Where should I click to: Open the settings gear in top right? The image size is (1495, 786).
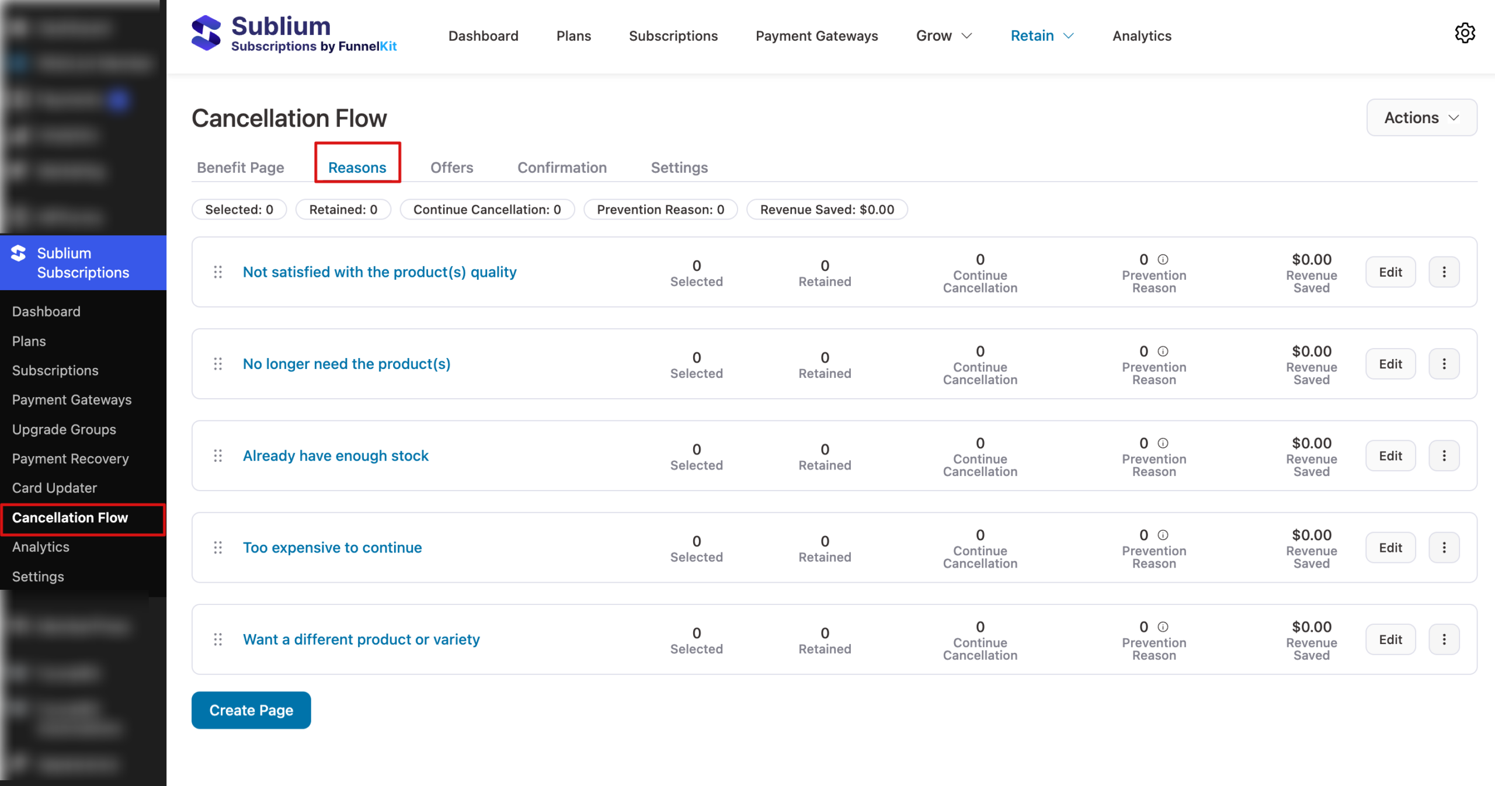[x=1465, y=33]
